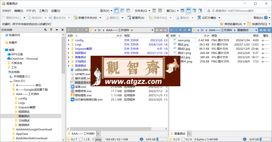Click right pane disk usage bar
Image resolution: width=272 pixels, height=142 pixels.
(265, 139)
